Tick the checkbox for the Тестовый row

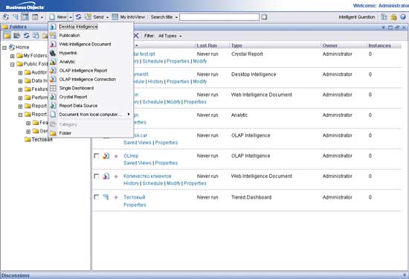pos(96,197)
